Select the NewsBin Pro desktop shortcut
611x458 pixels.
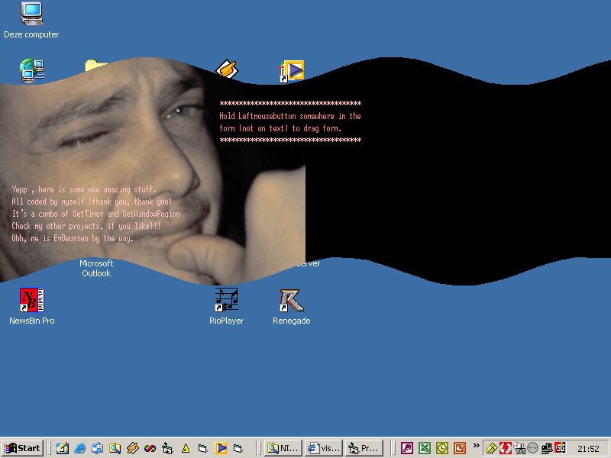click(32, 307)
